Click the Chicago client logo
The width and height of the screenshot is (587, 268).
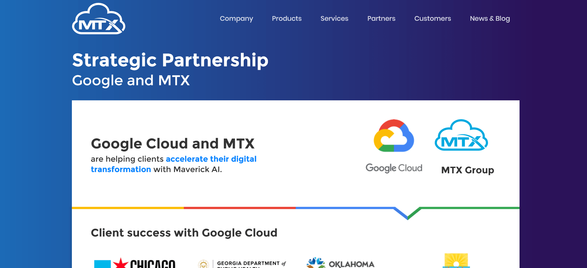(135, 263)
